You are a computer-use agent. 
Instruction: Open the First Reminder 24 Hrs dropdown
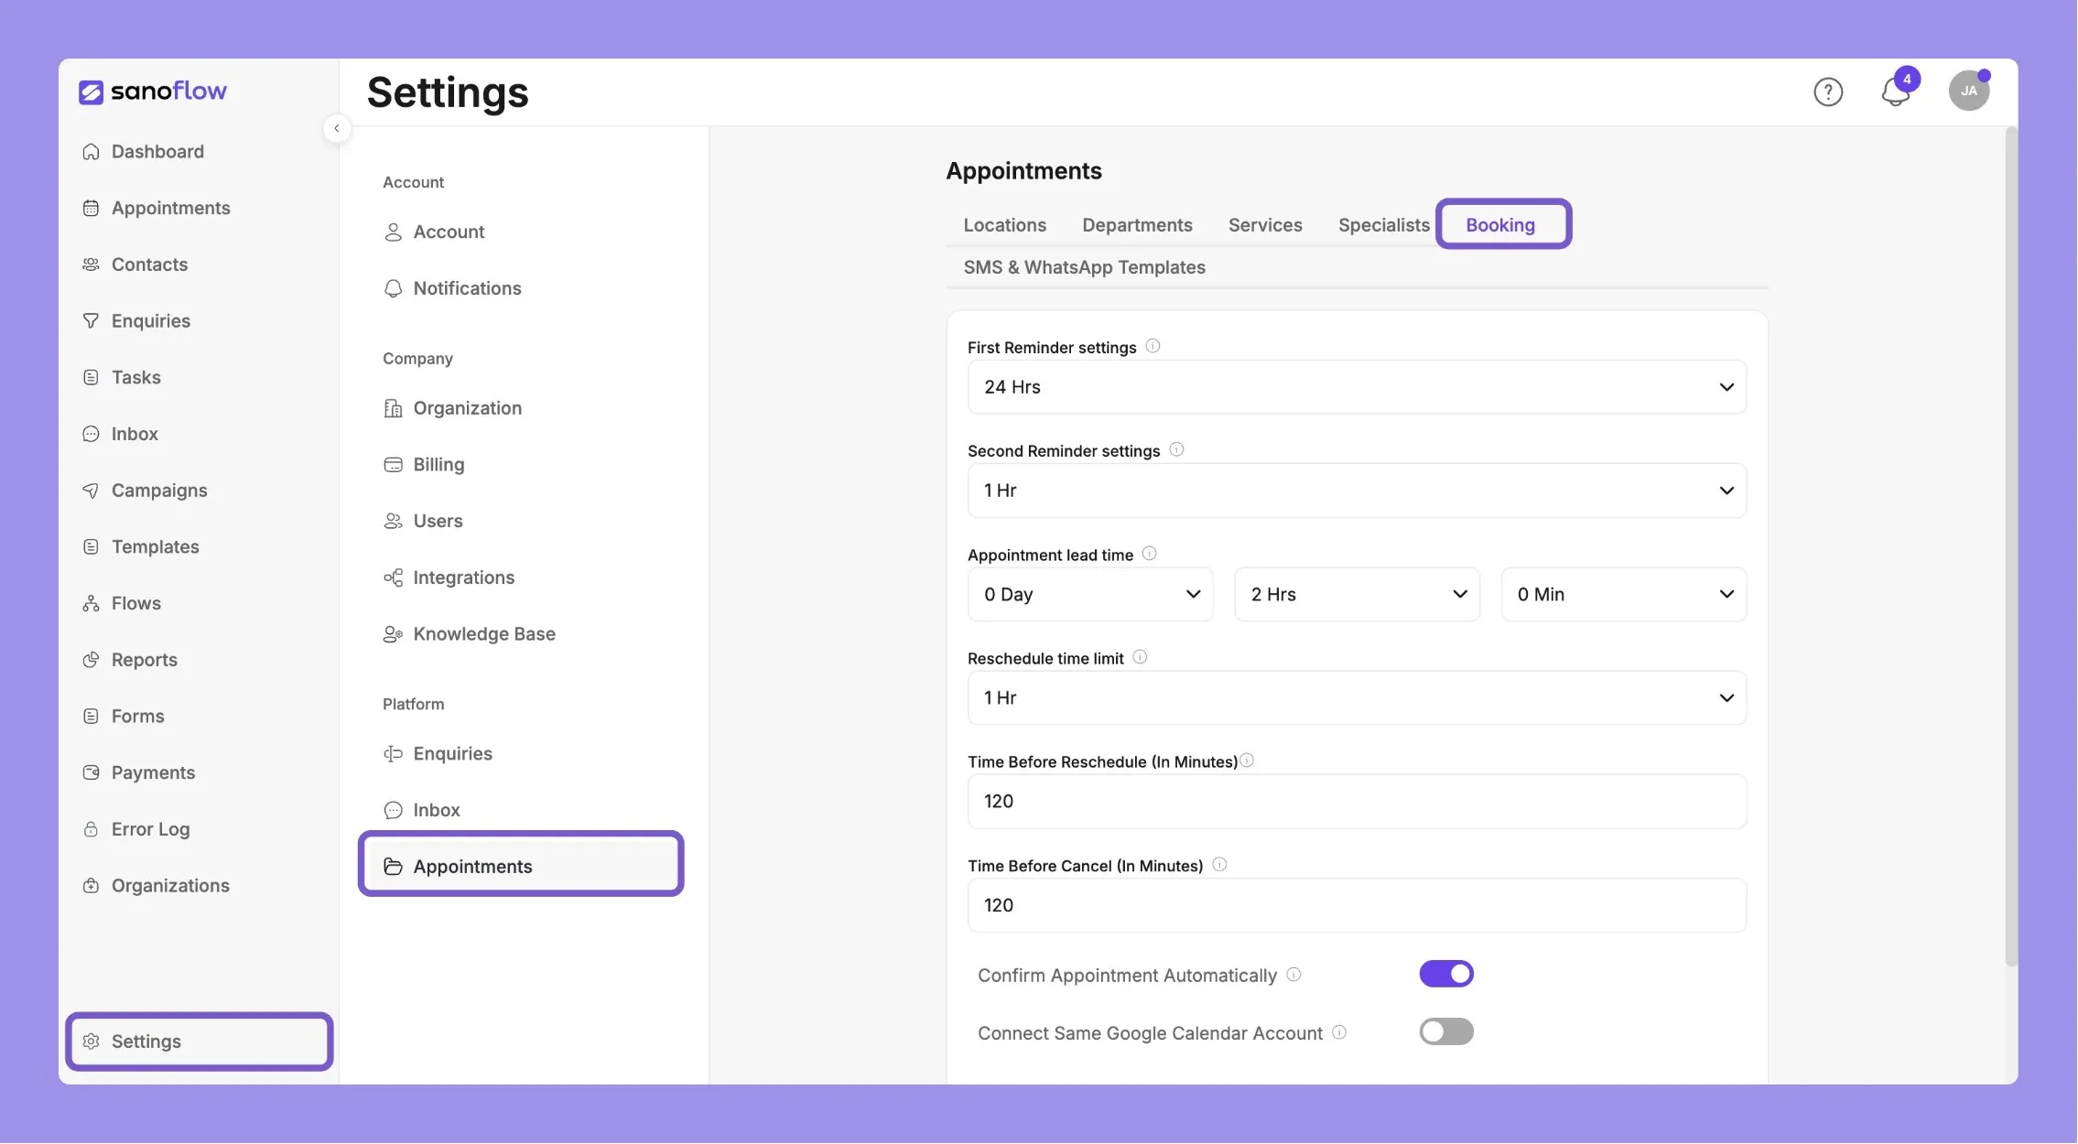click(x=1357, y=387)
